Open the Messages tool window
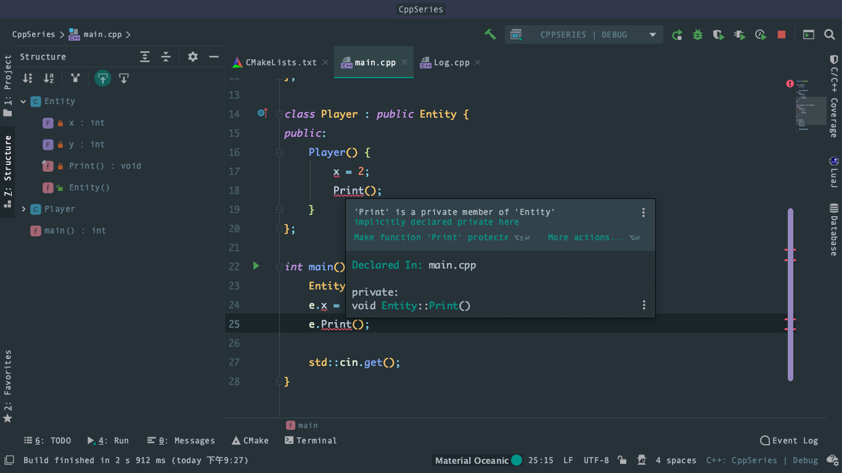This screenshot has width=842, height=473. 181,440
